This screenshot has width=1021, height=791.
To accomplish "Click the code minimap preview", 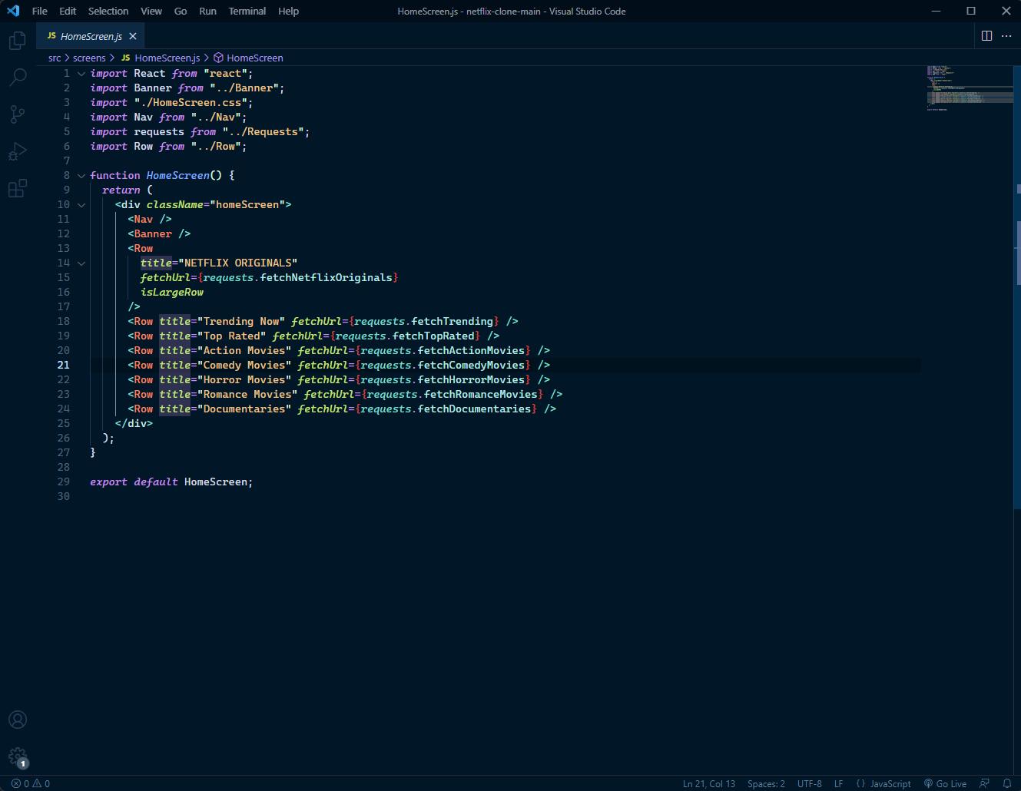I will 970,88.
